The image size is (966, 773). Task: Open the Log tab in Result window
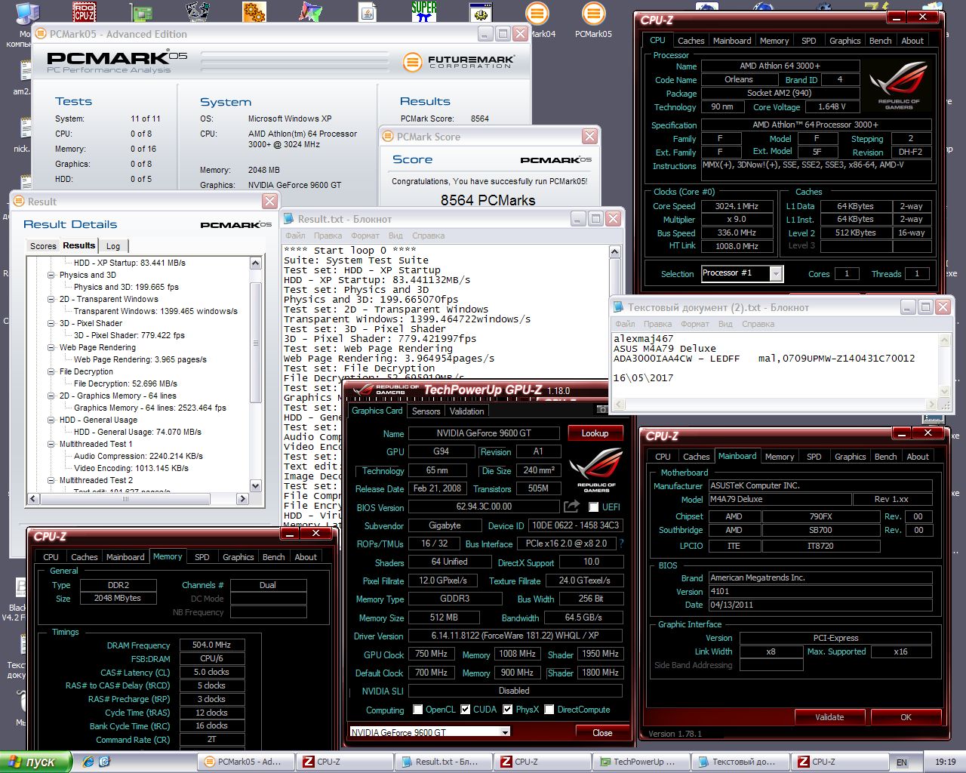click(113, 246)
